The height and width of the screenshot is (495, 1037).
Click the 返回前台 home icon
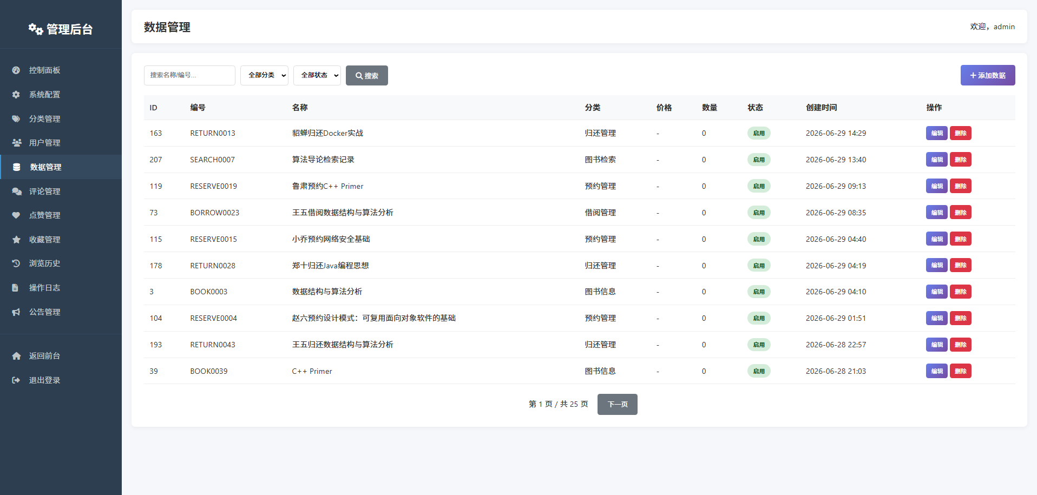[x=16, y=356]
